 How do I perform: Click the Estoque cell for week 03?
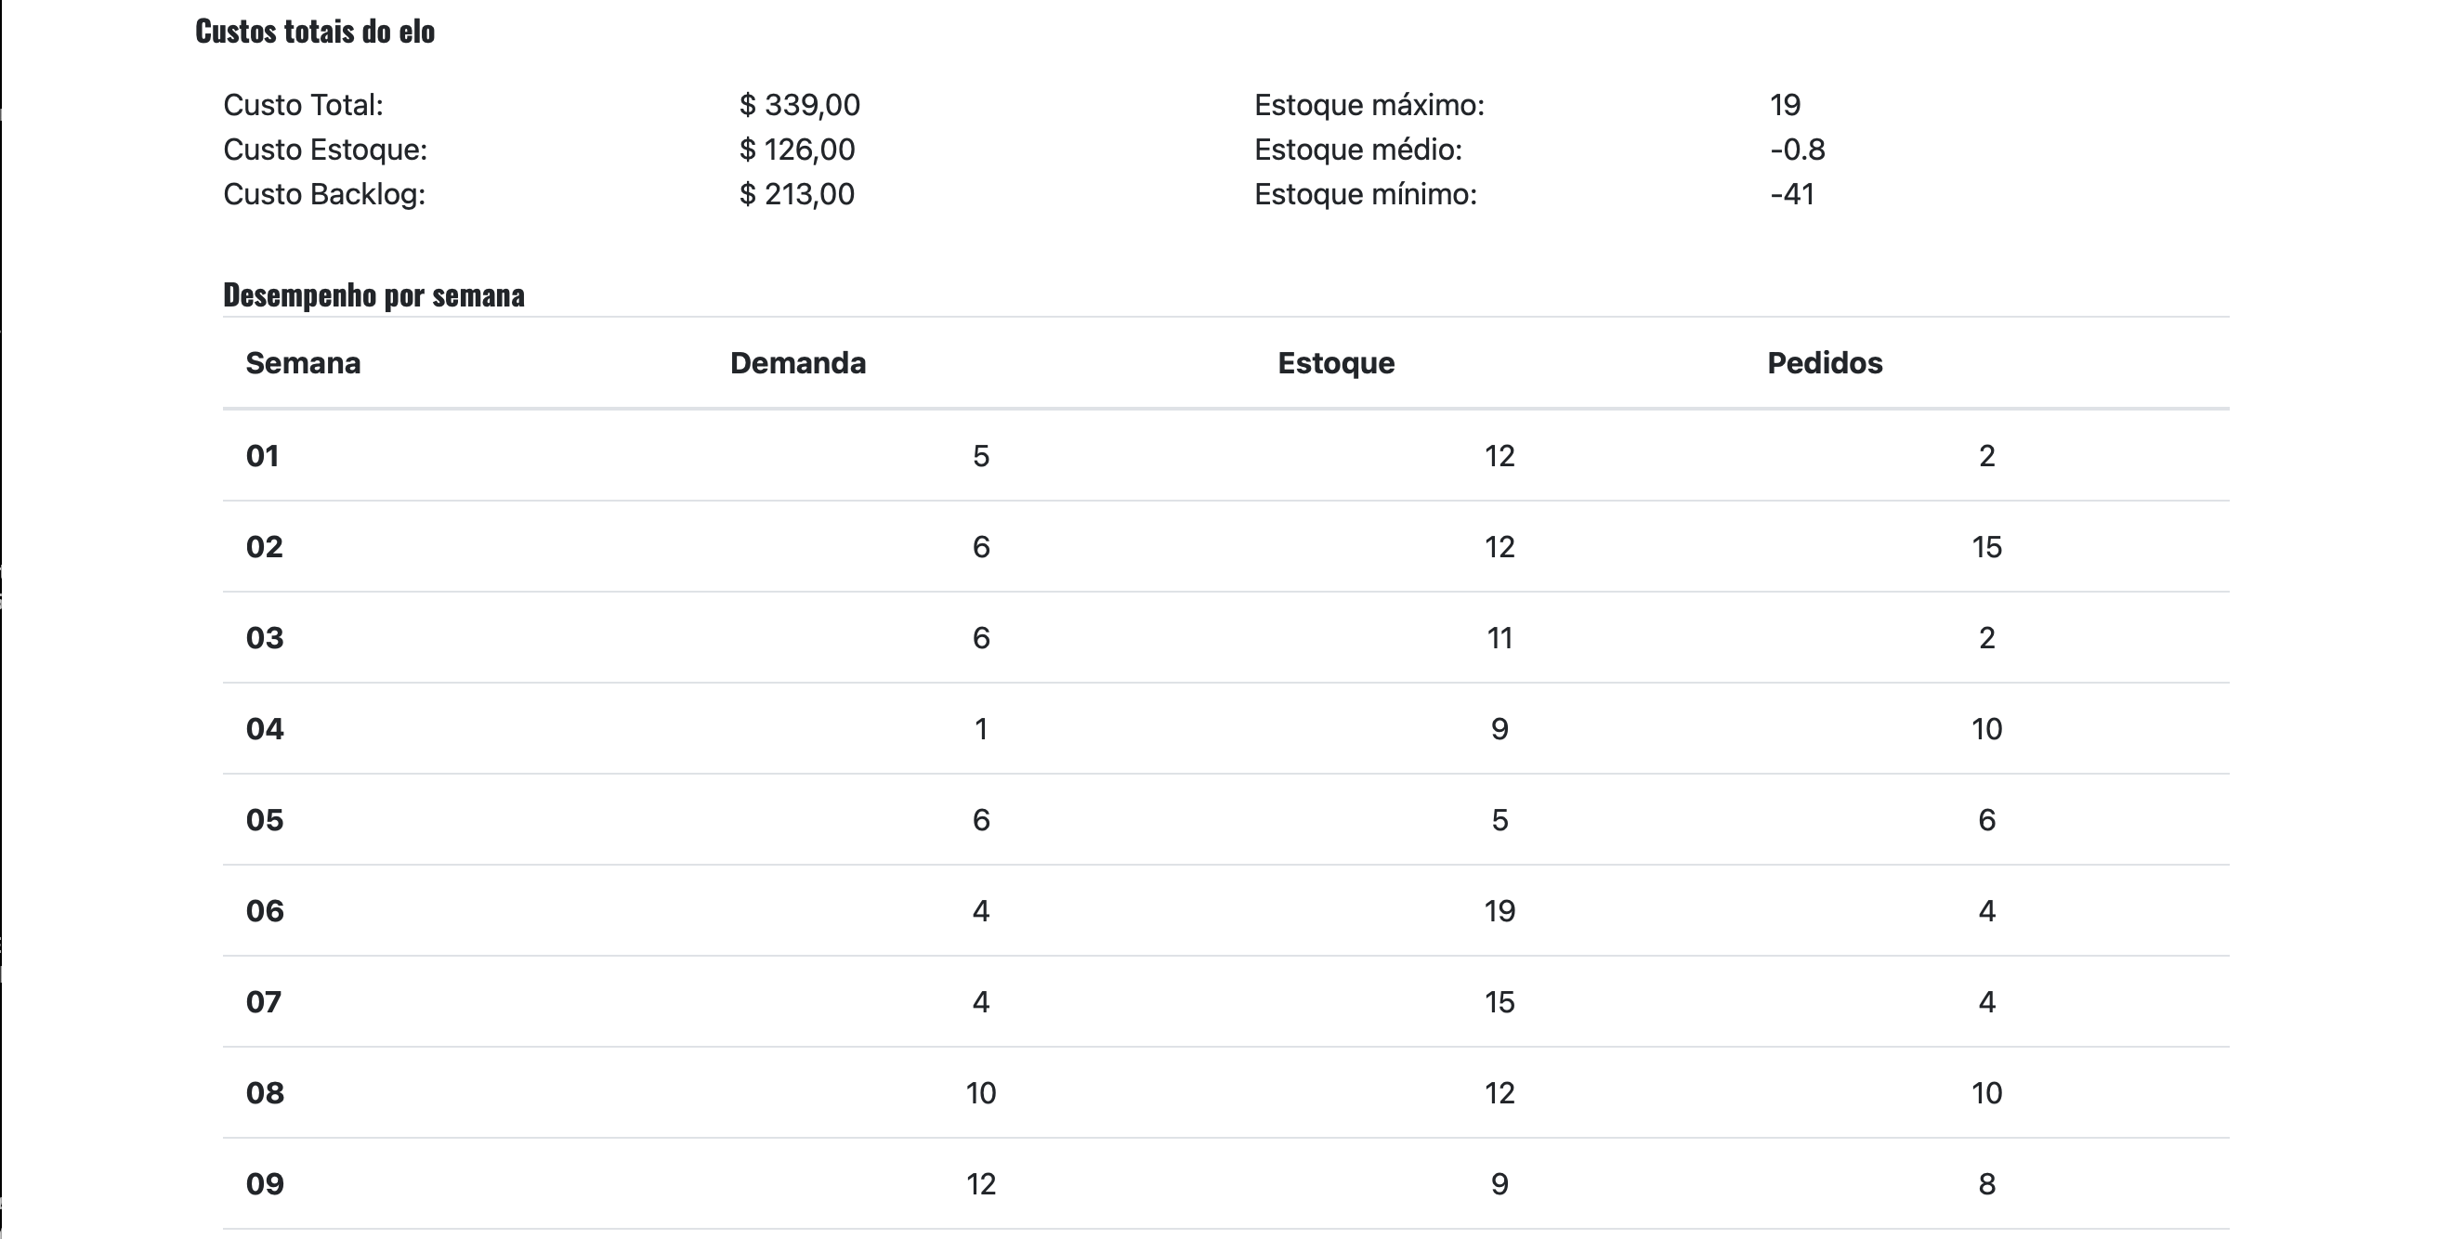(1500, 638)
